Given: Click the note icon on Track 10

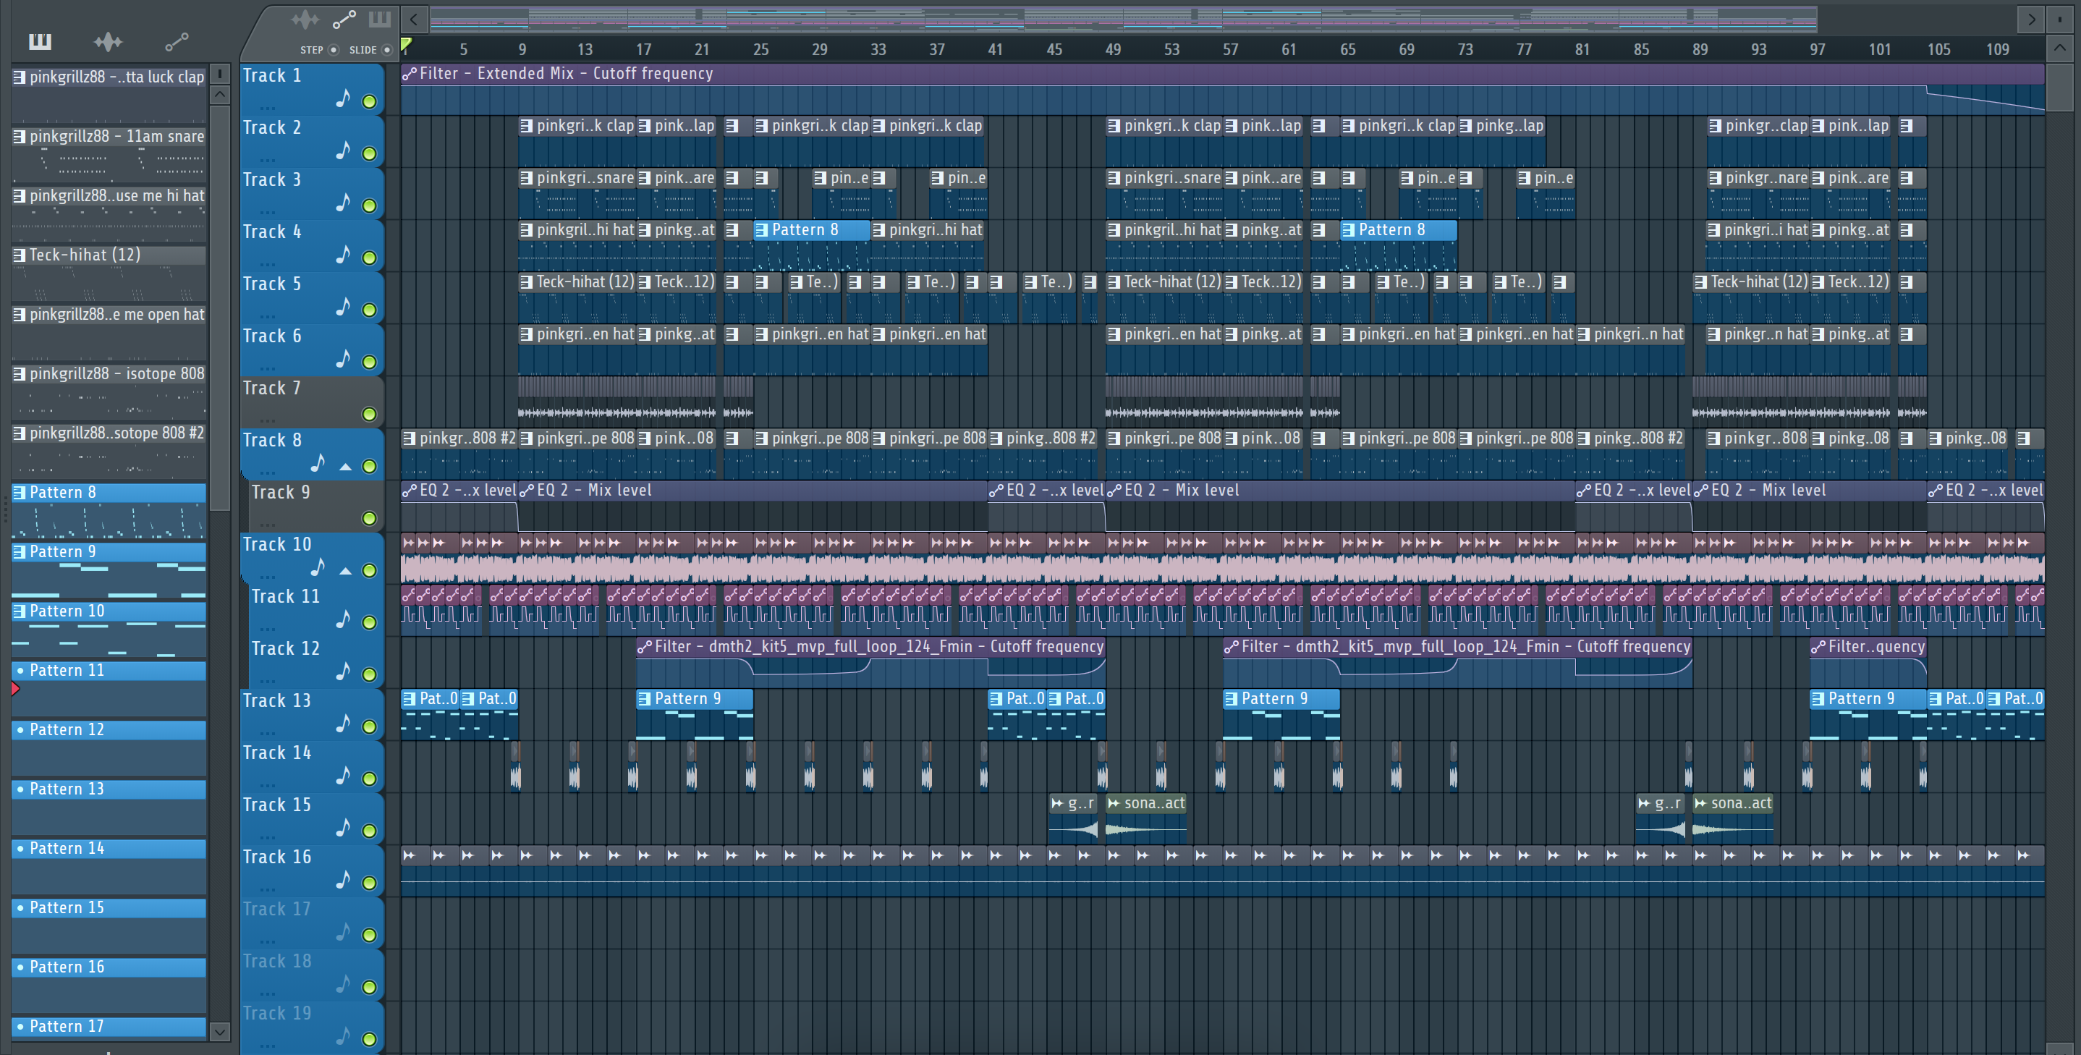Looking at the screenshot, I should pyautogui.click(x=318, y=567).
